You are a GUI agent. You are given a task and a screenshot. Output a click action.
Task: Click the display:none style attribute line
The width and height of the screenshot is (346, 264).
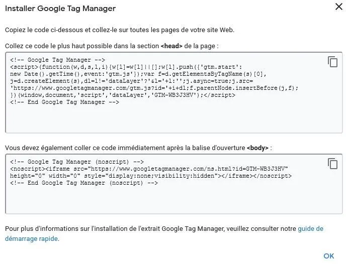click(151, 176)
